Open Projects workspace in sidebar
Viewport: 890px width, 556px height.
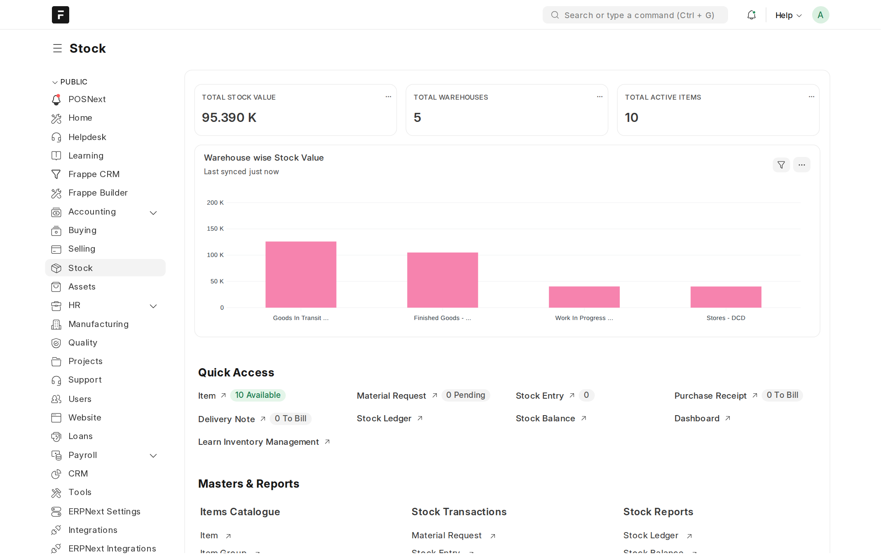point(105,361)
